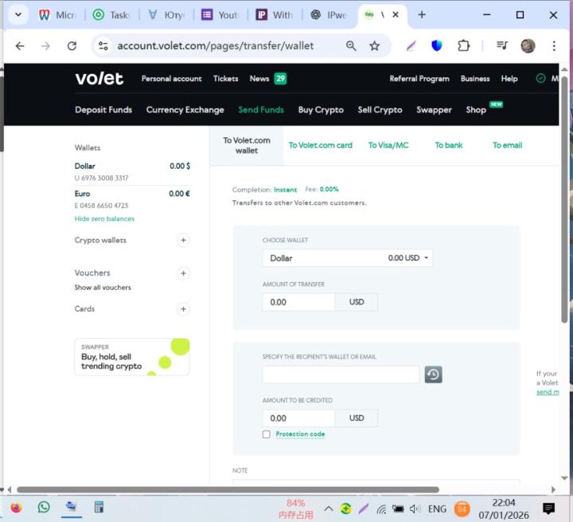Select the Euro wallet row

tap(132, 199)
